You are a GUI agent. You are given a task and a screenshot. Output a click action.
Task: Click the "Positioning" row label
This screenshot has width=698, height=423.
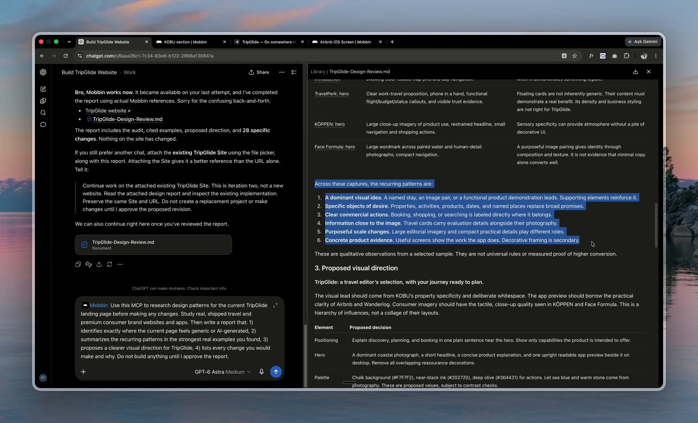326,341
